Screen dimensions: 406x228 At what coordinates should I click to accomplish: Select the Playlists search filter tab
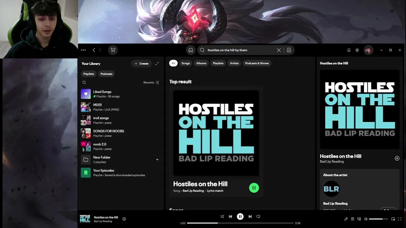[x=218, y=63]
